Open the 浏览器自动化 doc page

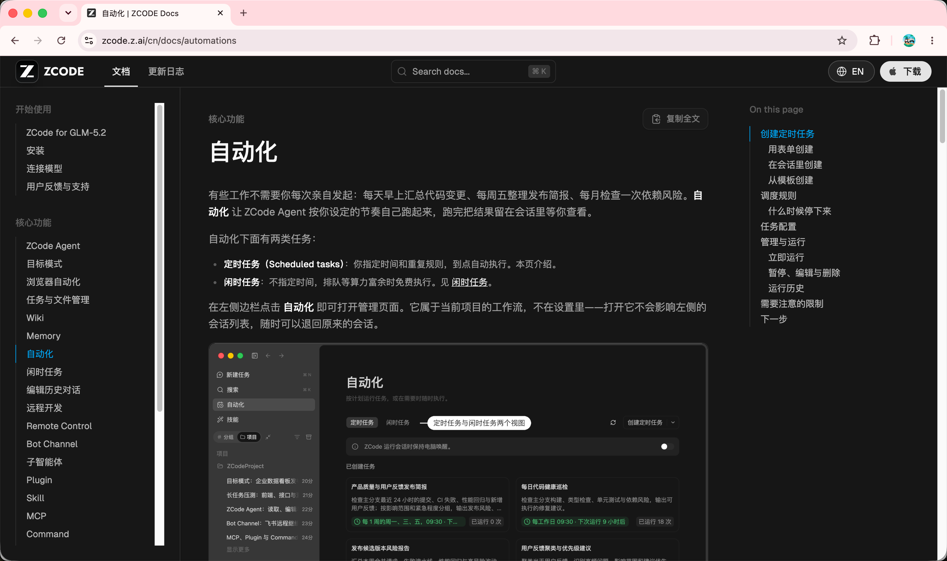click(x=53, y=282)
